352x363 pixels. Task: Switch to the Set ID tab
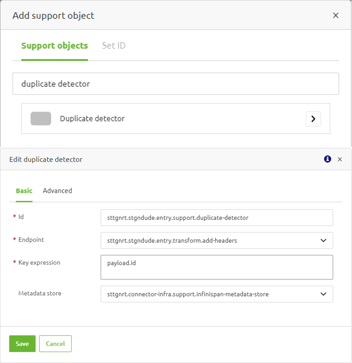tap(113, 46)
